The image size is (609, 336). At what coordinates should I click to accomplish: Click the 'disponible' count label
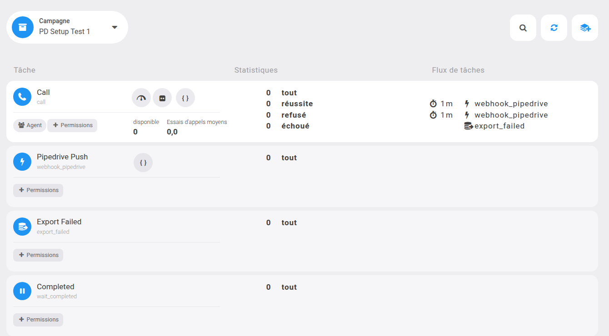(x=146, y=122)
